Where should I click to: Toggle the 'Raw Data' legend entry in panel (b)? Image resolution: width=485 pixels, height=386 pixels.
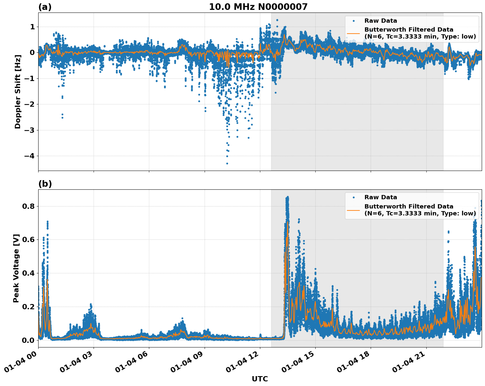(x=381, y=196)
